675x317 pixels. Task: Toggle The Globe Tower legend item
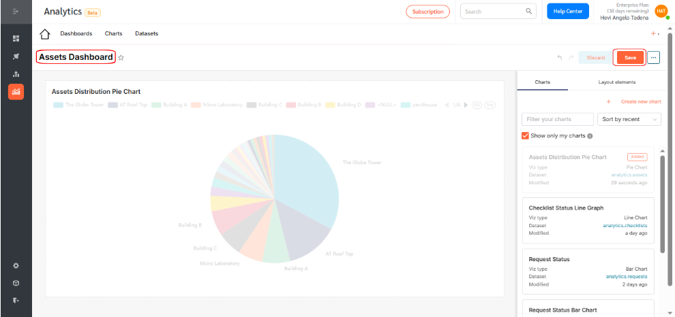[x=79, y=105]
